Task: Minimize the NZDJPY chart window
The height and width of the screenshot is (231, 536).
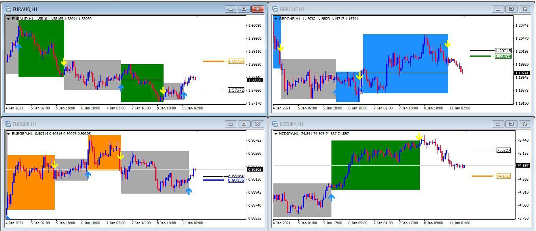Action: click(x=499, y=124)
